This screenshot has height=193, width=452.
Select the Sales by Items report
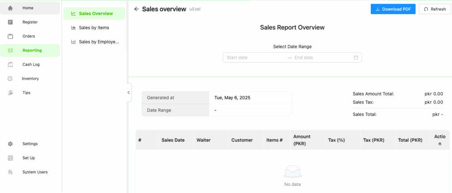tap(94, 28)
